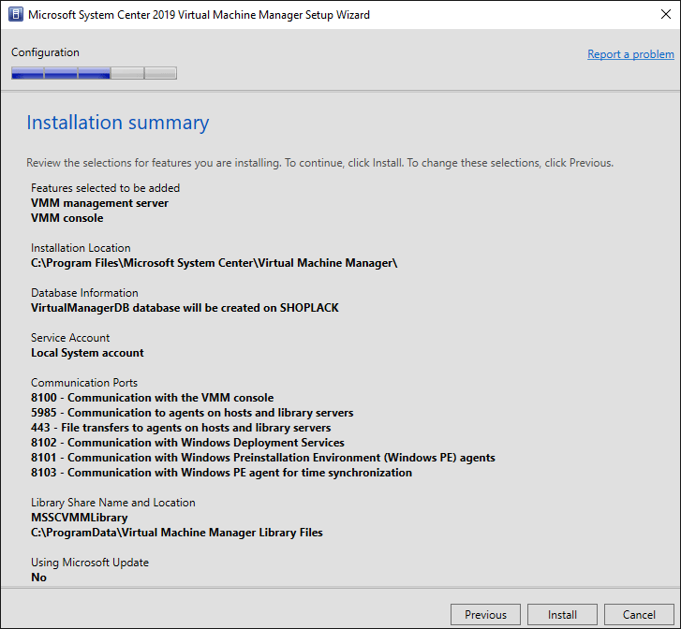
Task: Select the VMM management server entry
Action: (99, 203)
